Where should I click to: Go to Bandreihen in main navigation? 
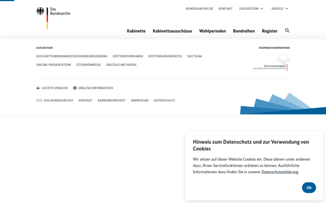tap(244, 31)
